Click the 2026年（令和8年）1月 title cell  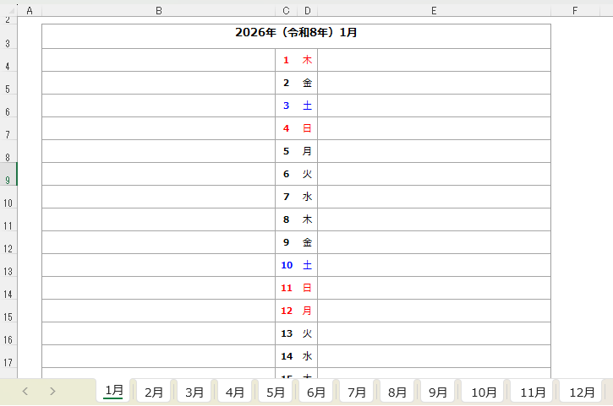(296, 34)
